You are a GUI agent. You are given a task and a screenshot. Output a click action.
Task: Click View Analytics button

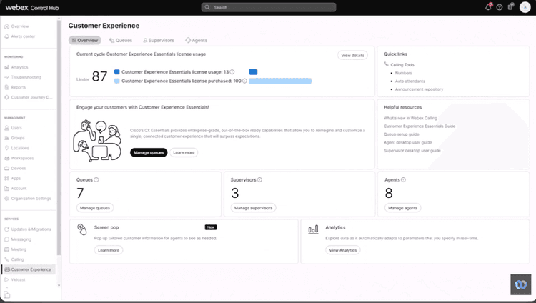click(x=343, y=250)
